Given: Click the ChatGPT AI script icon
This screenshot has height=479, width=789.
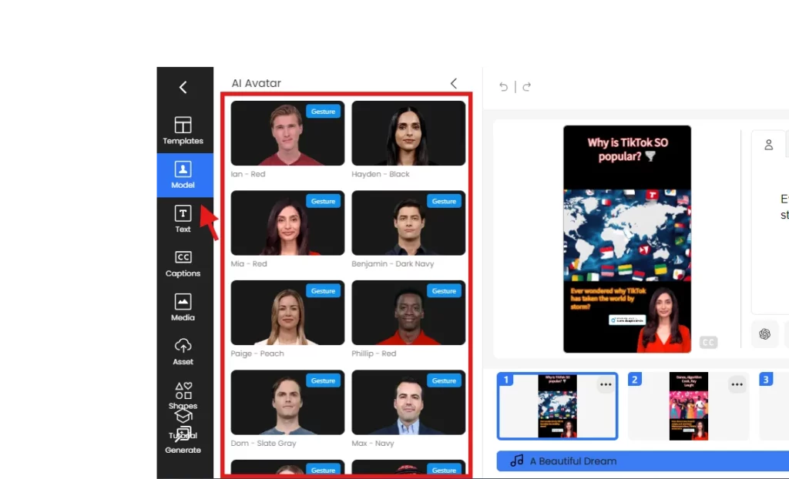Looking at the screenshot, I should [764, 334].
